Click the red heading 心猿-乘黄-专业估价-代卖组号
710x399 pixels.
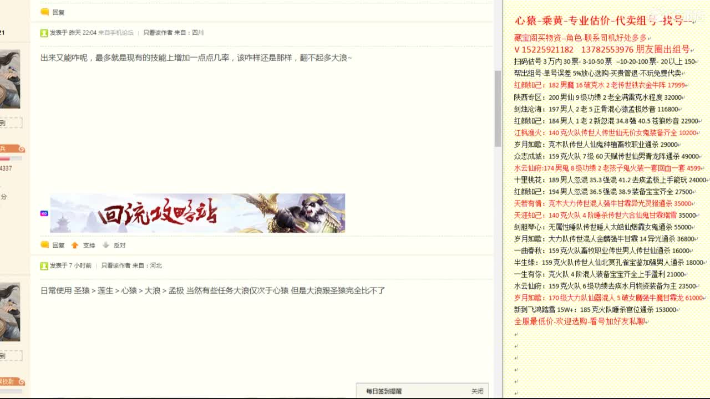[604, 21]
